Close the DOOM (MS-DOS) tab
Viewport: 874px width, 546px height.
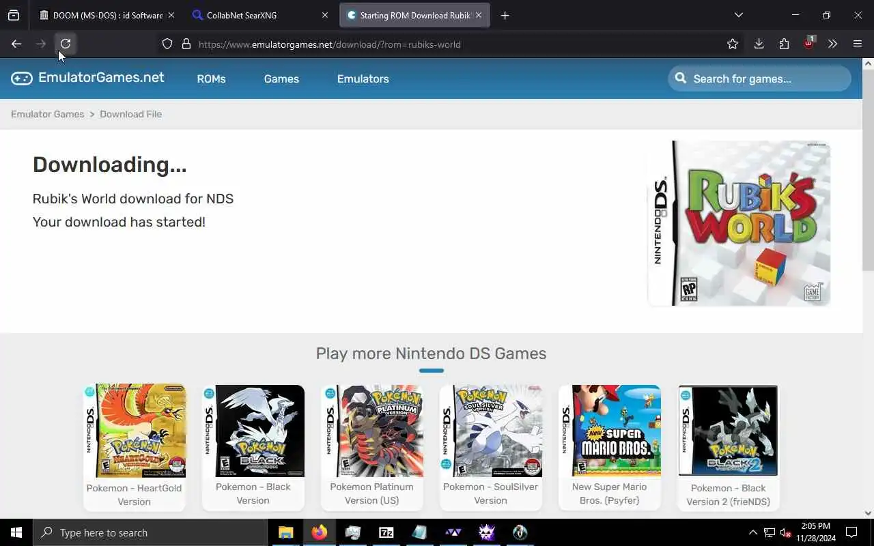pyautogui.click(x=171, y=15)
